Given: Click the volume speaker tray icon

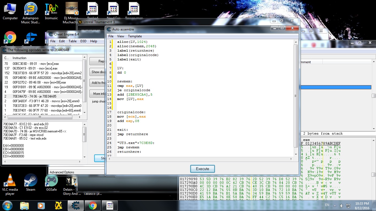Looking at the screenshot, I should coord(342,206).
